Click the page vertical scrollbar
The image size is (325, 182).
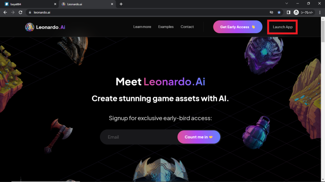[x=323, y=99]
